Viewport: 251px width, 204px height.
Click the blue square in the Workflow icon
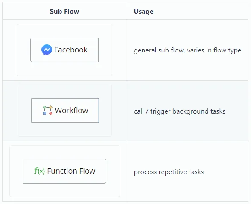click(x=45, y=113)
